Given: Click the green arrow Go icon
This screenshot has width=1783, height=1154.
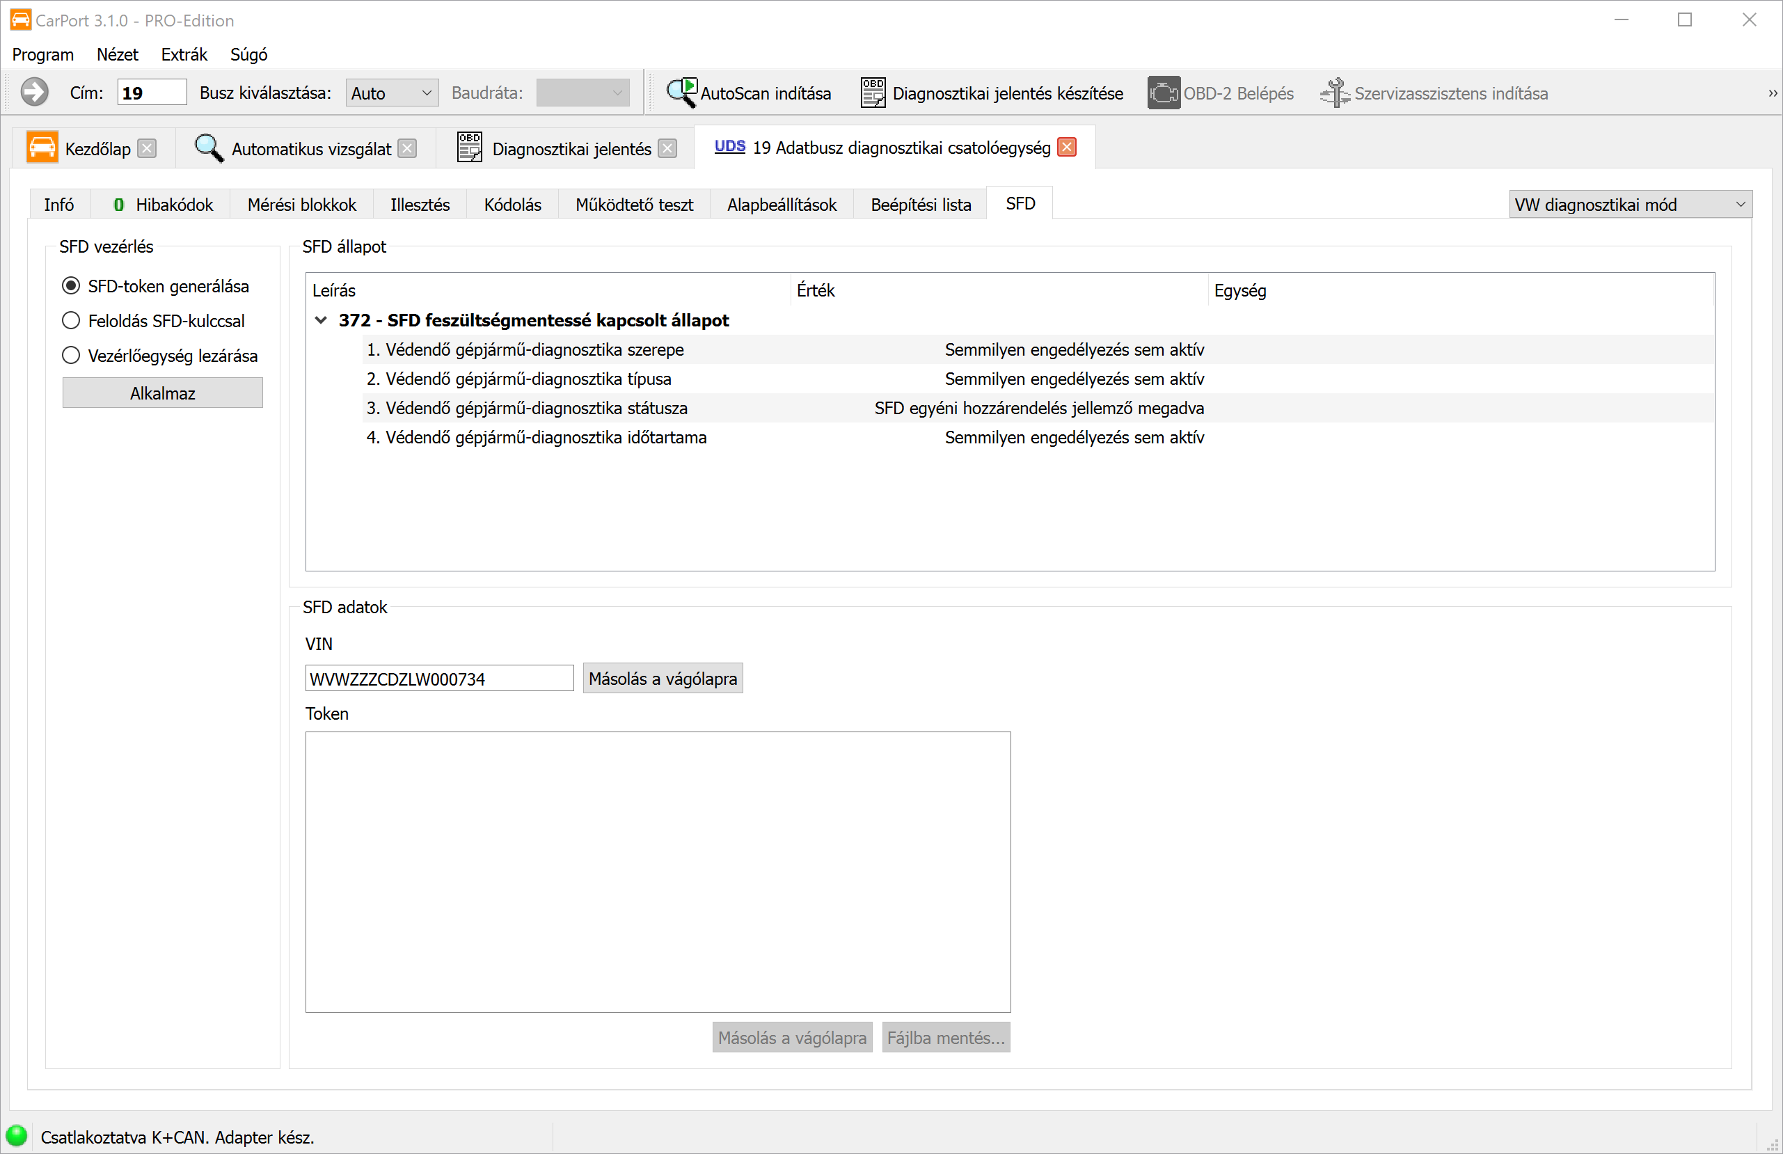Looking at the screenshot, I should pos(33,93).
